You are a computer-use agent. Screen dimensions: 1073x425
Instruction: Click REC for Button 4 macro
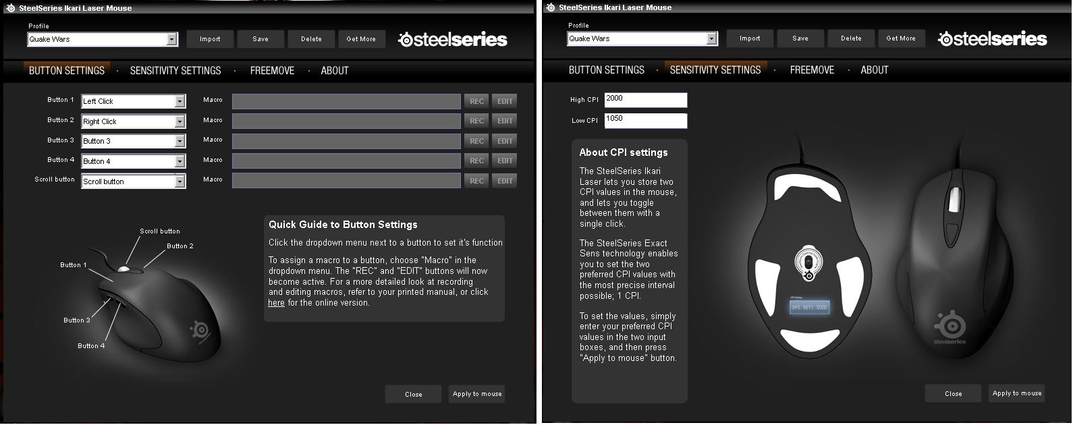(476, 161)
